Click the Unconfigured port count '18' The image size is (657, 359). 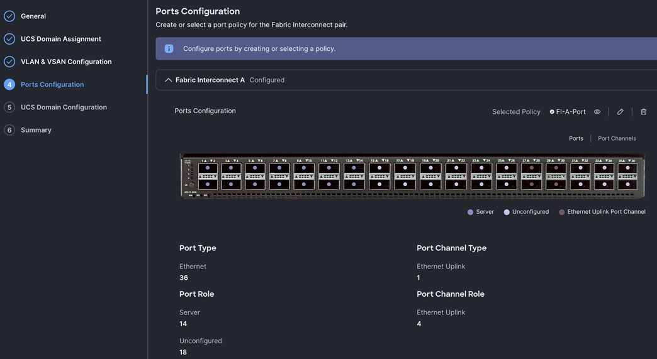pyautogui.click(x=183, y=352)
